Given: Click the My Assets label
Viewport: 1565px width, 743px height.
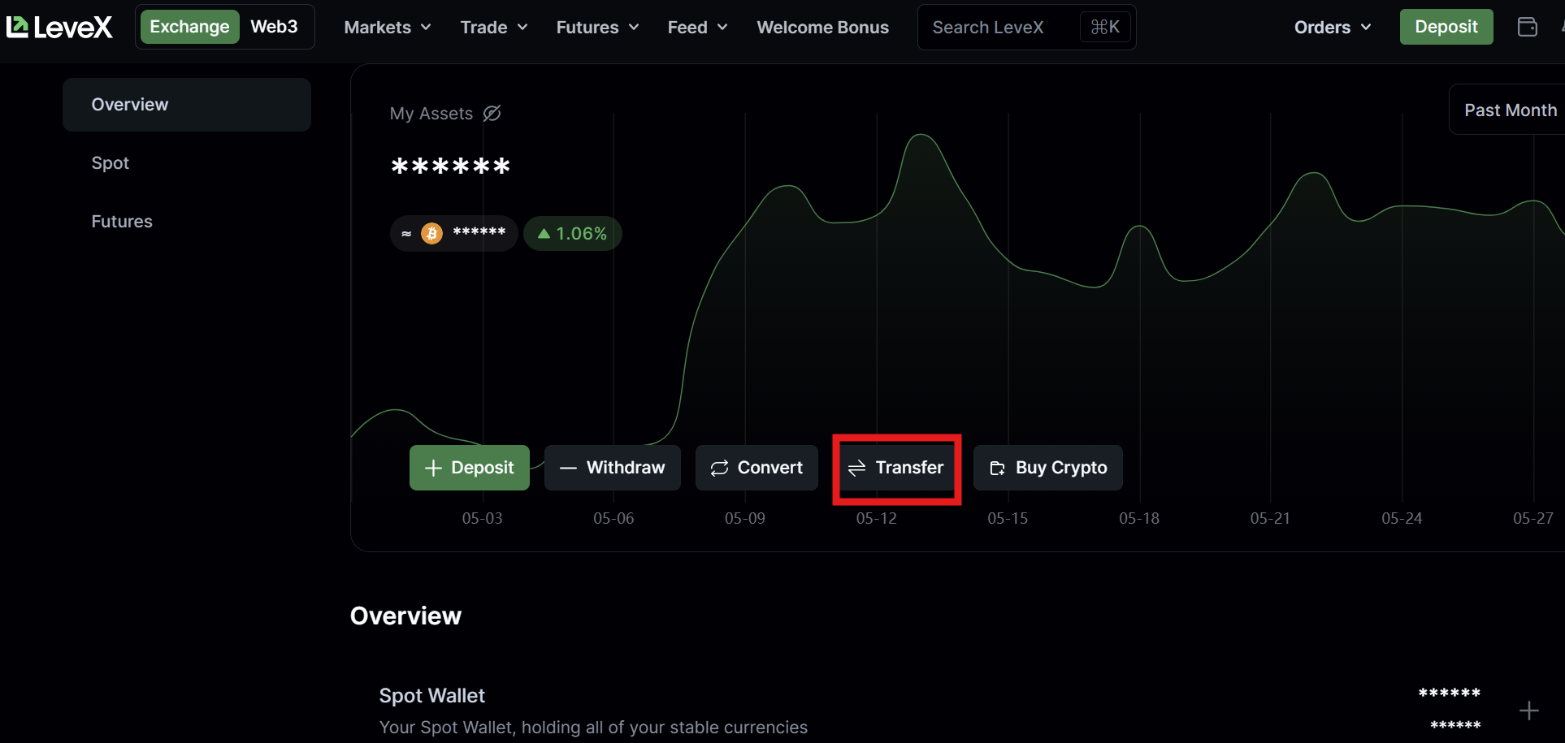Looking at the screenshot, I should (431, 114).
